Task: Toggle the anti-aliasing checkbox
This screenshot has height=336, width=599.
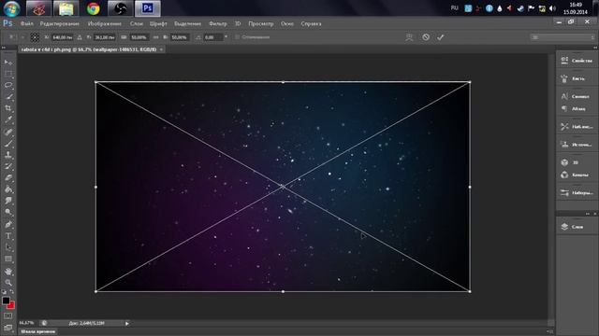Action: 237,37
